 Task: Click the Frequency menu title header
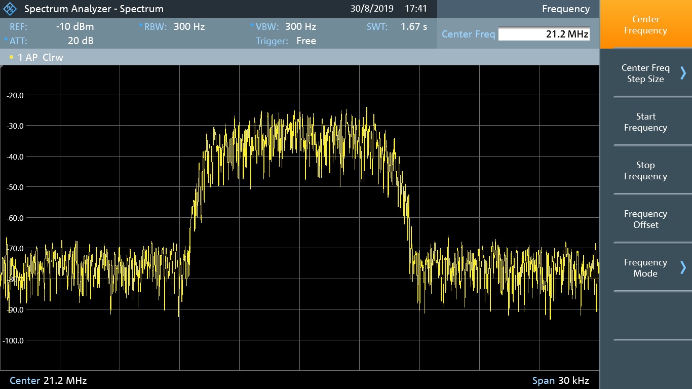(565, 9)
